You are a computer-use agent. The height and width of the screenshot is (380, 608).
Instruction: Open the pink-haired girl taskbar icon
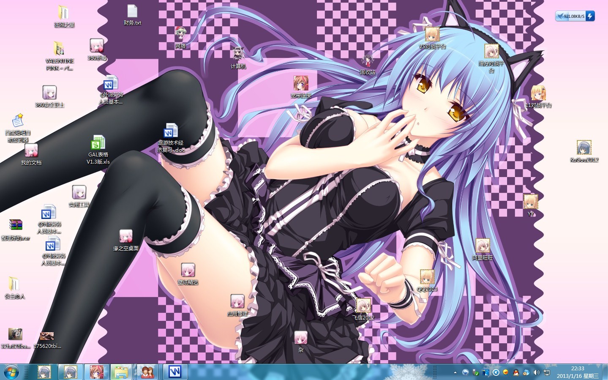coord(97,372)
